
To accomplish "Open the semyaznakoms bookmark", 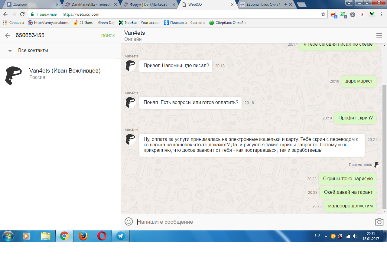I will 48,23.
